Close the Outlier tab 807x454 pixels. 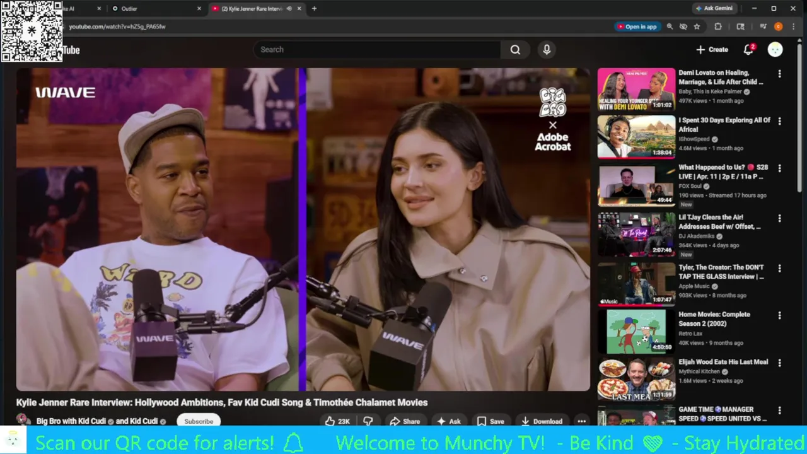(x=199, y=8)
